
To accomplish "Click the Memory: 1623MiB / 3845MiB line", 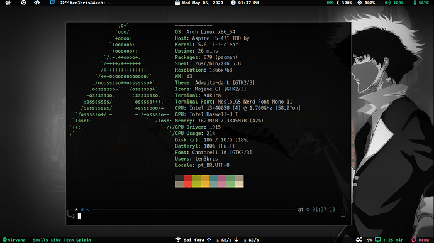I will [219, 121].
